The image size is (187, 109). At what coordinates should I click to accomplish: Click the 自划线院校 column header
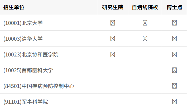tap(145, 7)
